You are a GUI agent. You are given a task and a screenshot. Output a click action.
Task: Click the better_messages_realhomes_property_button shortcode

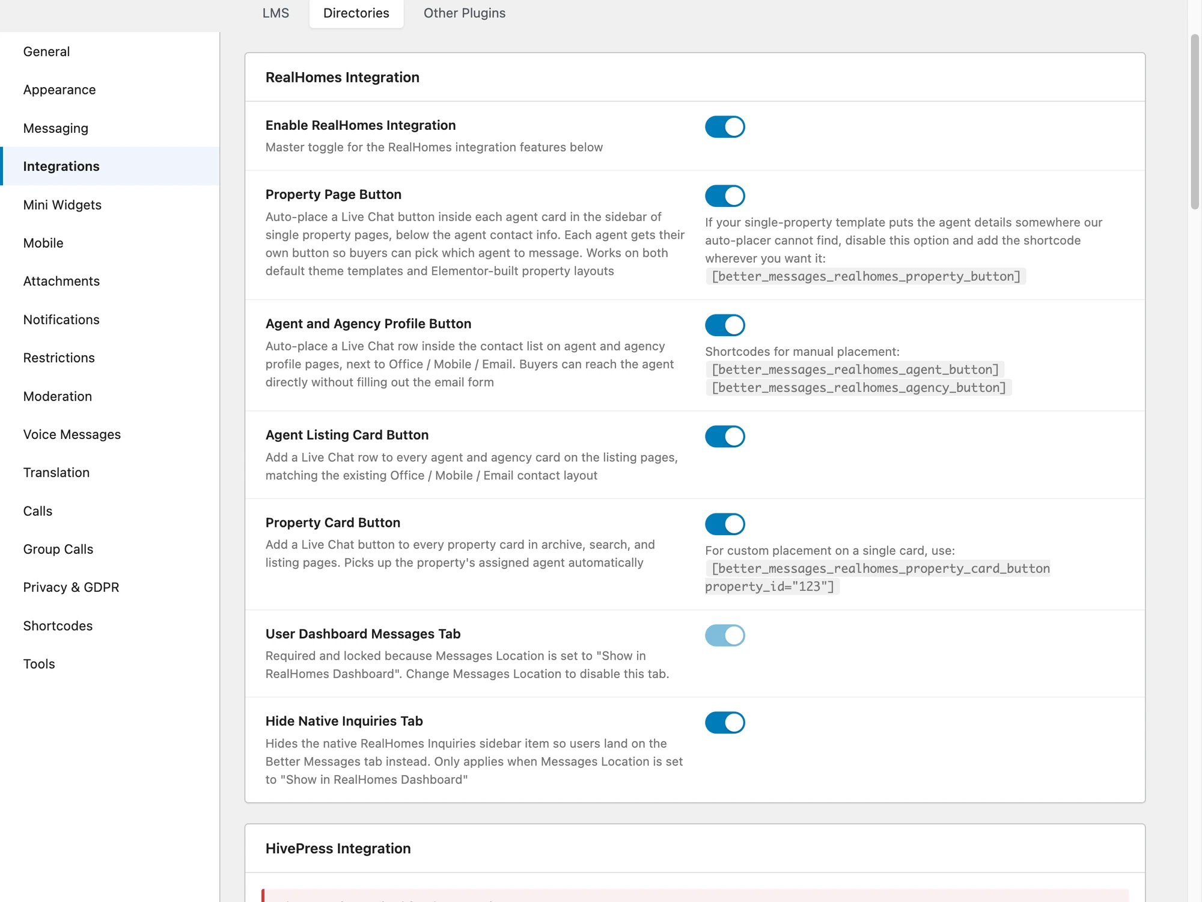tap(865, 277)
